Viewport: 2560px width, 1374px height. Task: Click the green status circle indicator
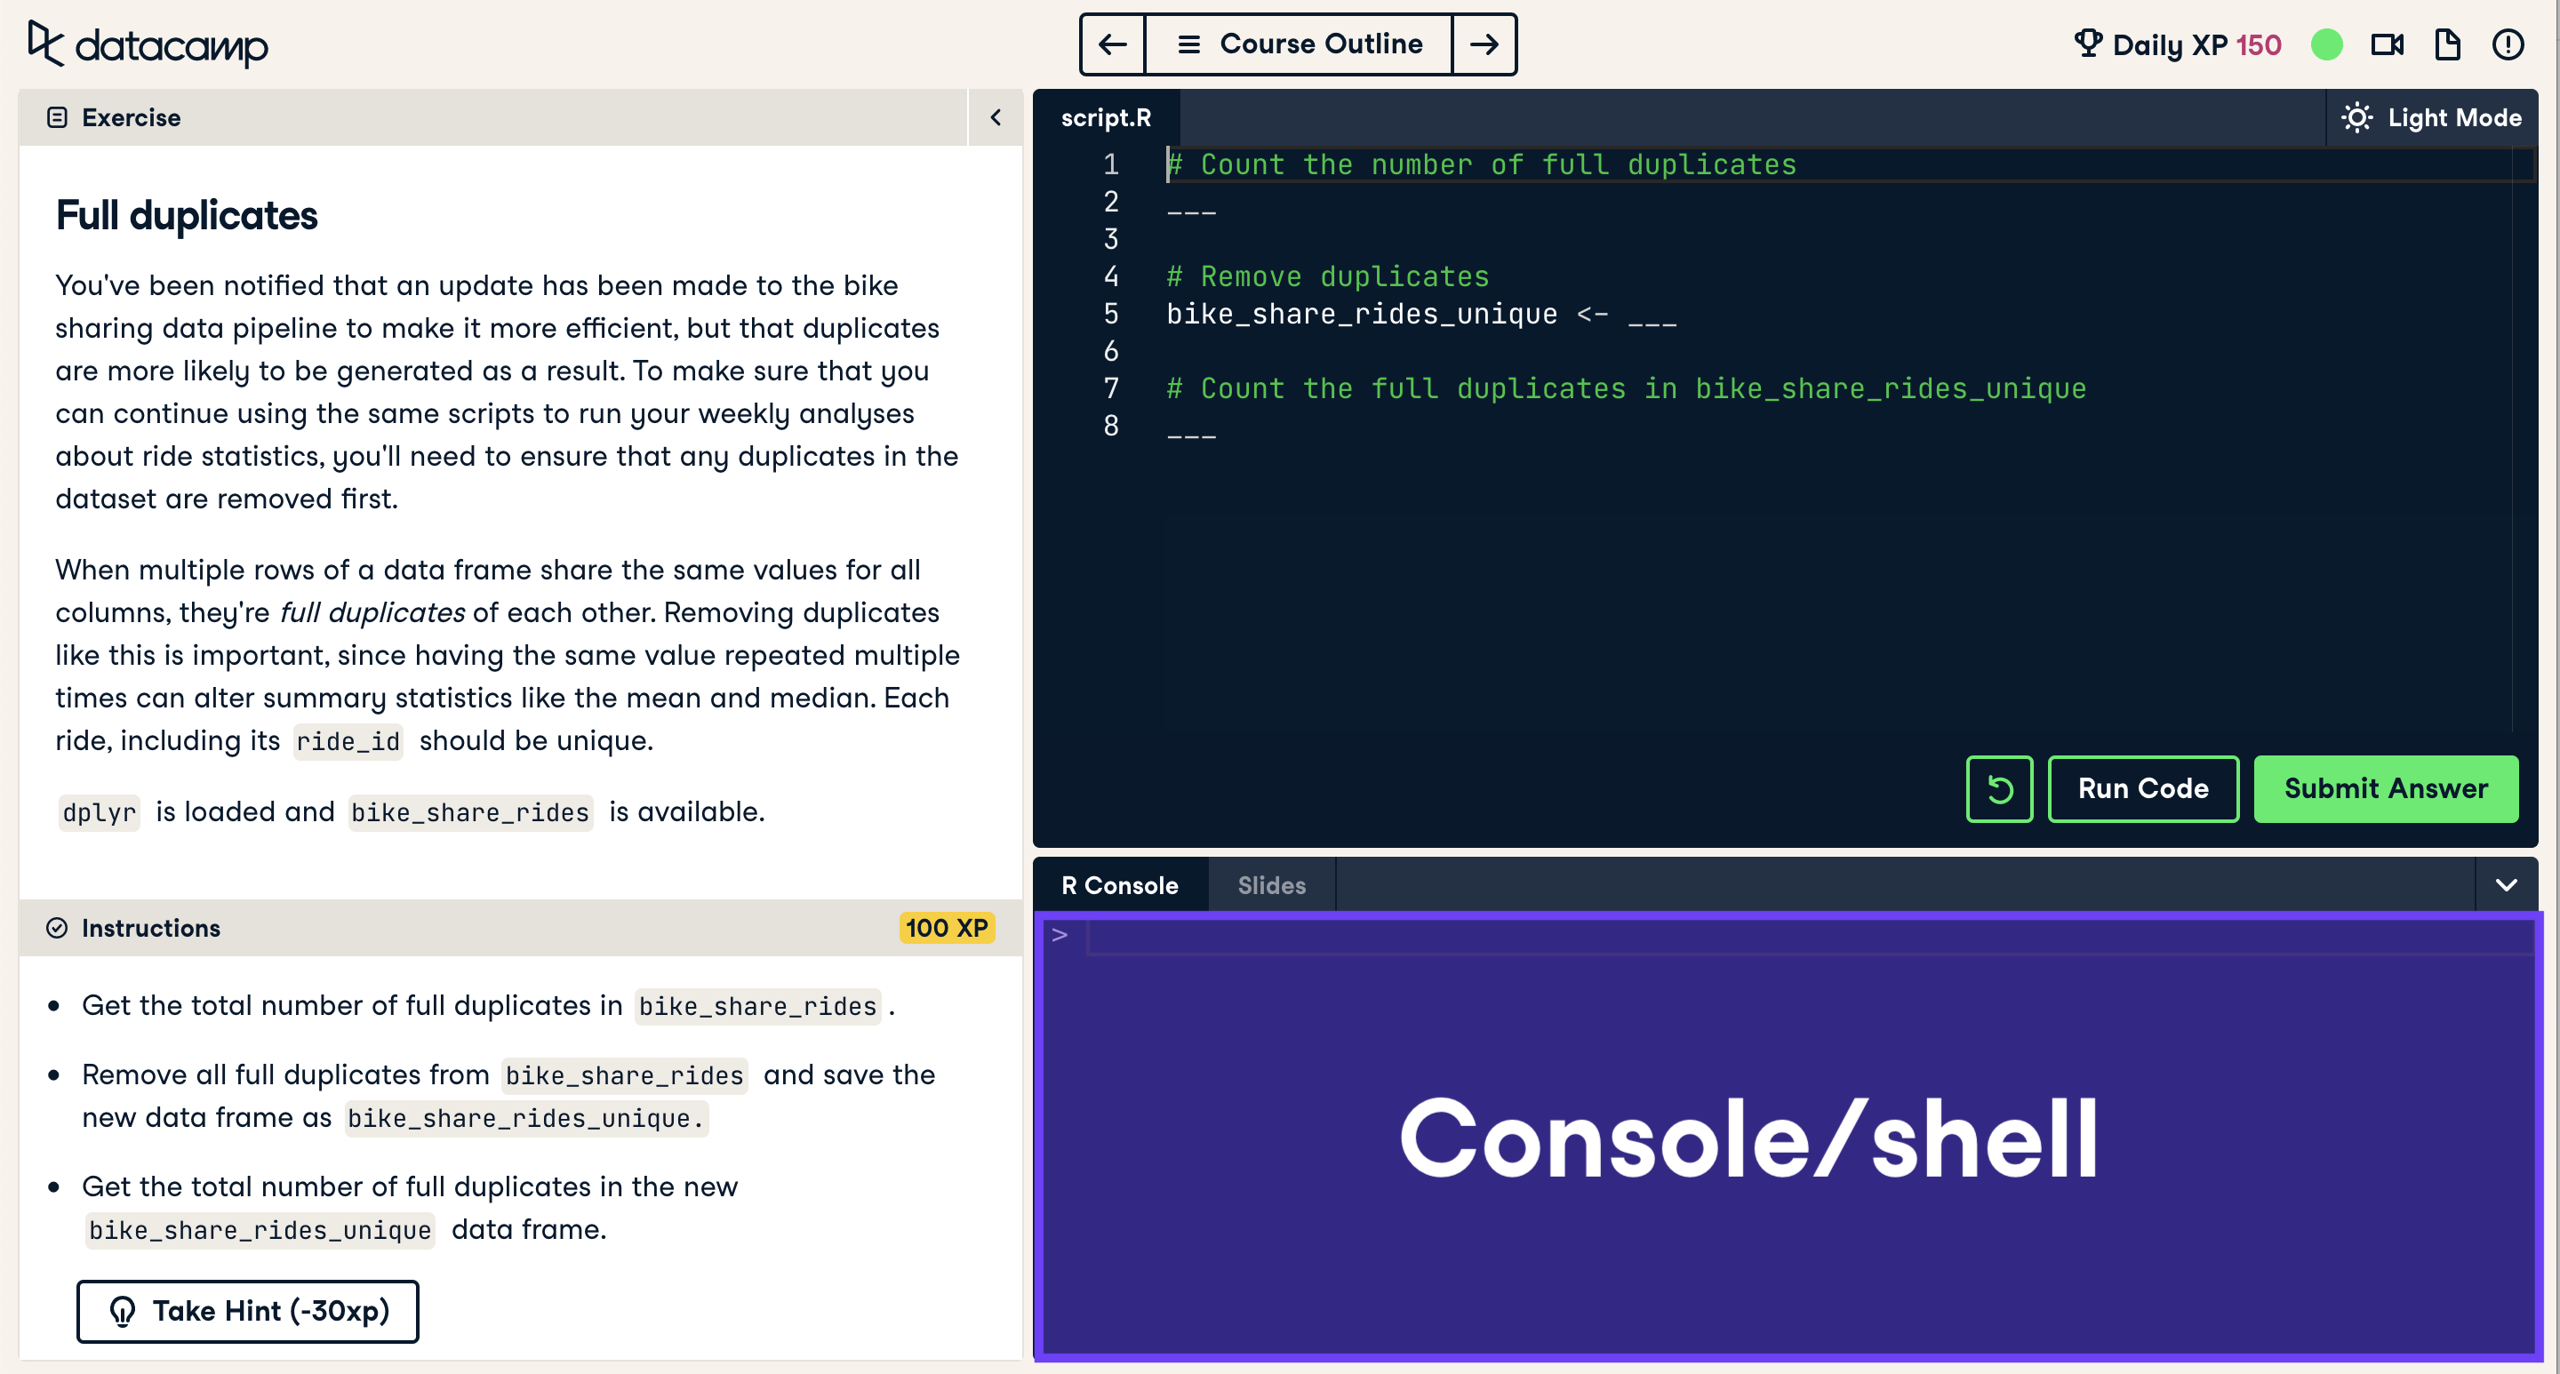tap(2326, 44)
